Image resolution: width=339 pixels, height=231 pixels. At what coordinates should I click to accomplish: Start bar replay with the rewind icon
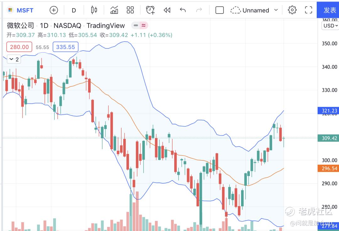[167, 10]
